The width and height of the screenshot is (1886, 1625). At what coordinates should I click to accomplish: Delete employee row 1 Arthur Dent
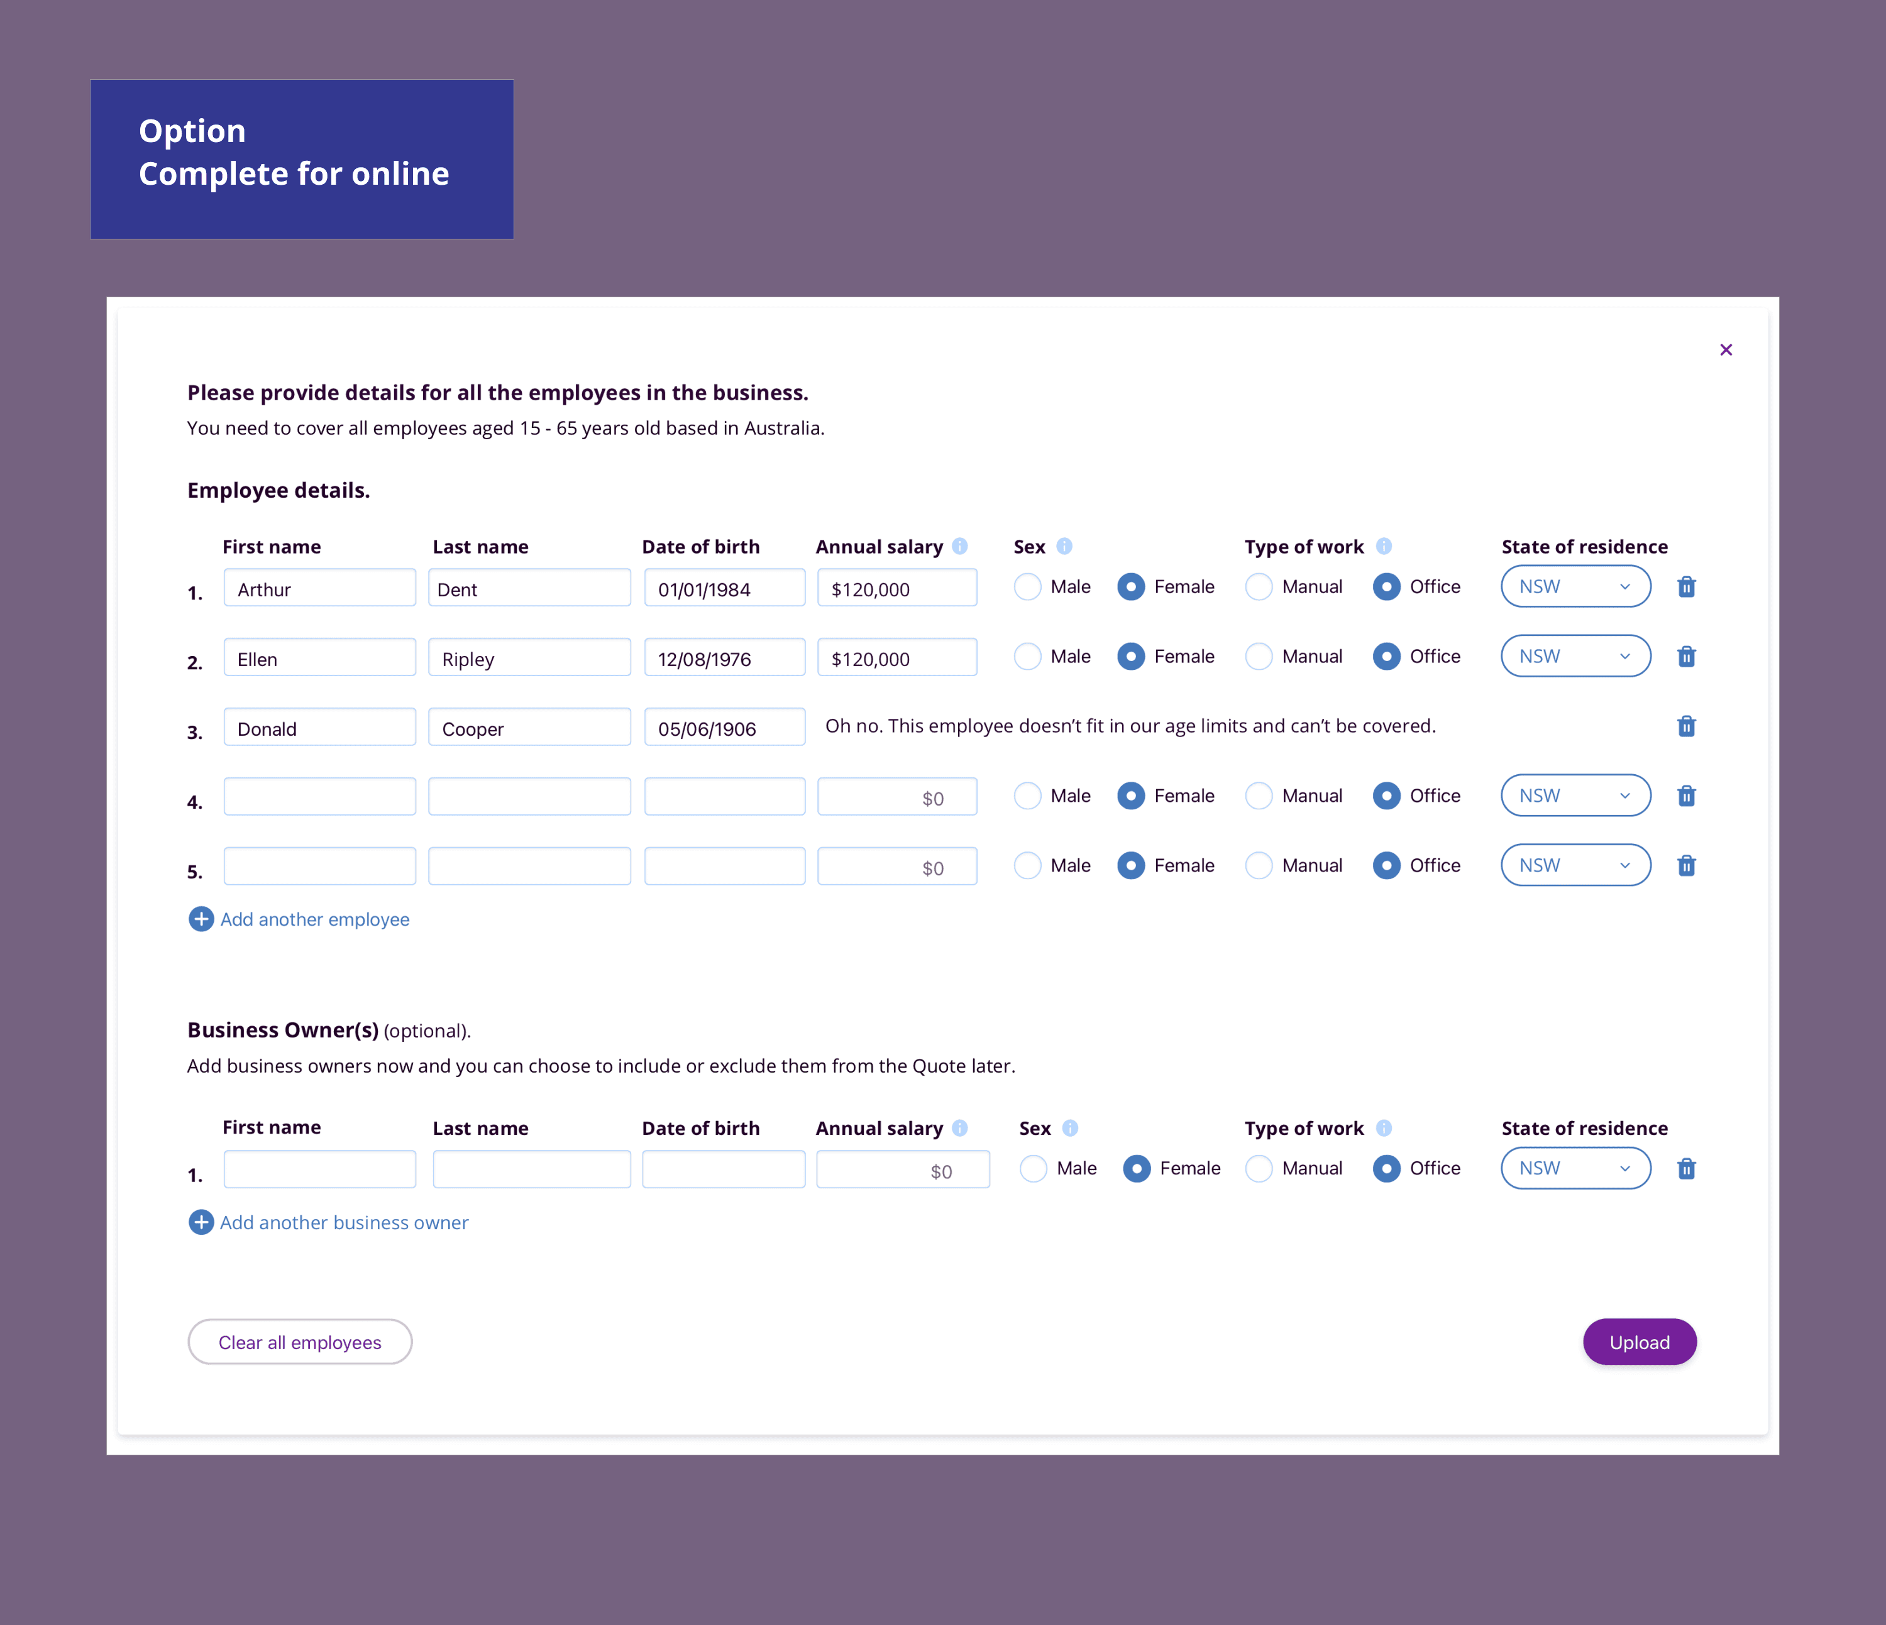[1685, 587]
